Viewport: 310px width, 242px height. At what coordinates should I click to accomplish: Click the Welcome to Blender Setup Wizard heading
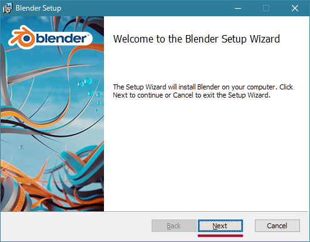197,39
